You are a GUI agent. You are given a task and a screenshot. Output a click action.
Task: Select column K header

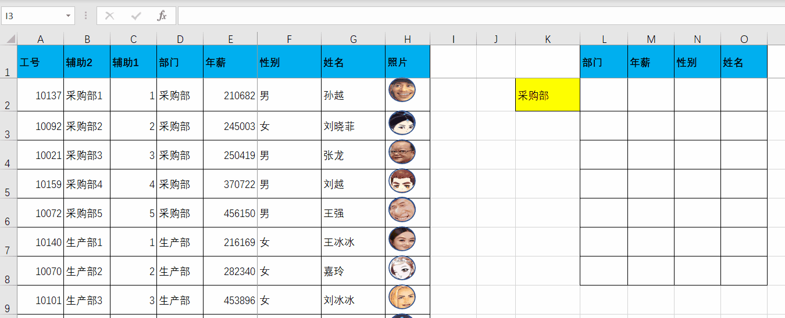coord(548,39)
